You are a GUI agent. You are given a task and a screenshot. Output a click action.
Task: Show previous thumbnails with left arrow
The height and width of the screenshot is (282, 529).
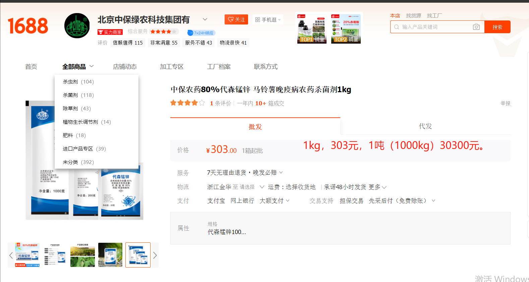11,256
